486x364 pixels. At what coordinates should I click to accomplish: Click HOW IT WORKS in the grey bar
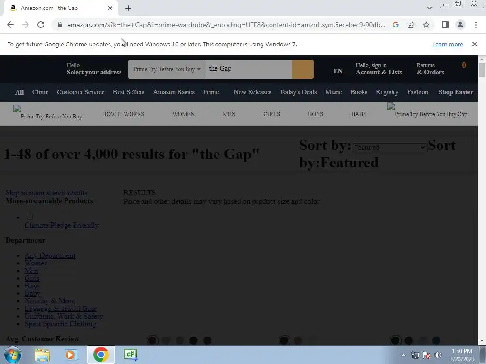pos(123,114)
